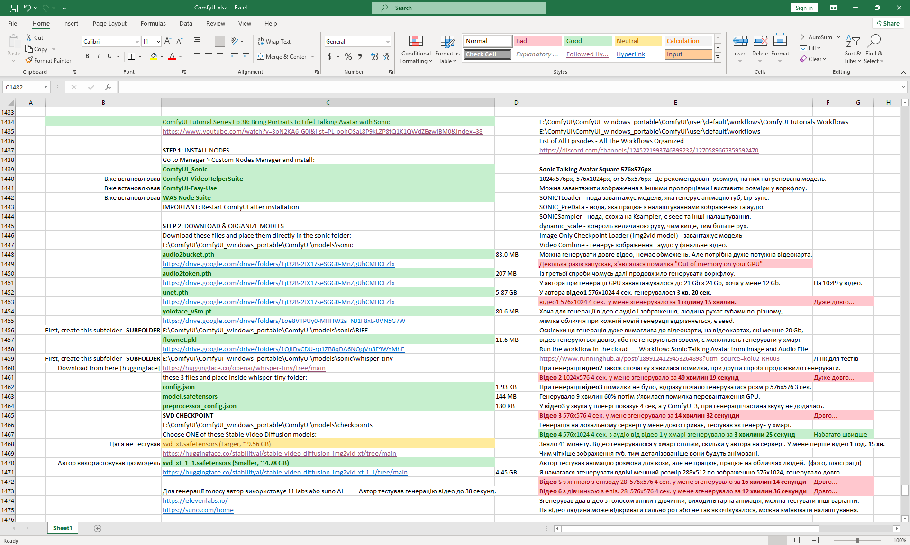Click the Sort & Filter icon

pos(853,42)
